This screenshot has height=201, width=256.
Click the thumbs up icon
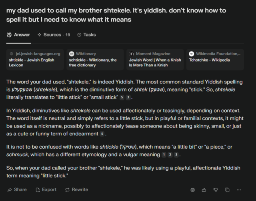pos(204,190)
